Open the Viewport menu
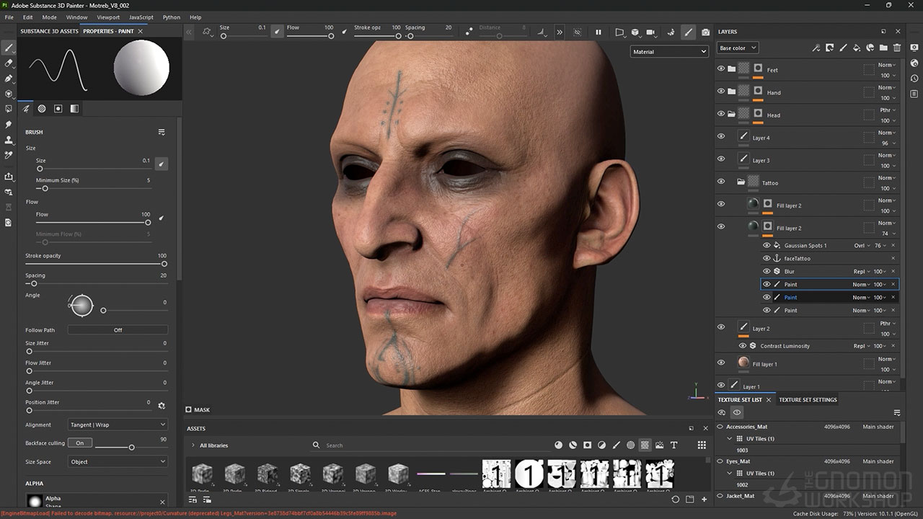Viewport: 923px width, 519px height. pyautogui.click(x=108, y=17)
